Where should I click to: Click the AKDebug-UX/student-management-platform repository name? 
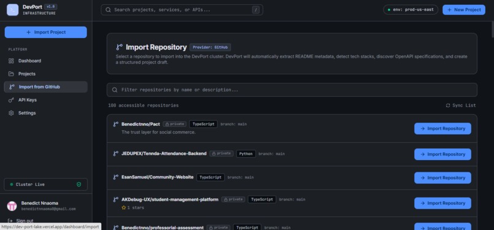170,199
